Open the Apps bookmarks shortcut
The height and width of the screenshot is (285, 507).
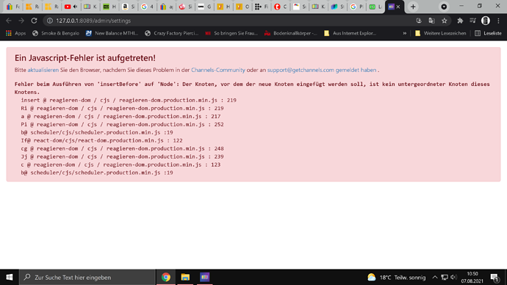coord(15,33)
